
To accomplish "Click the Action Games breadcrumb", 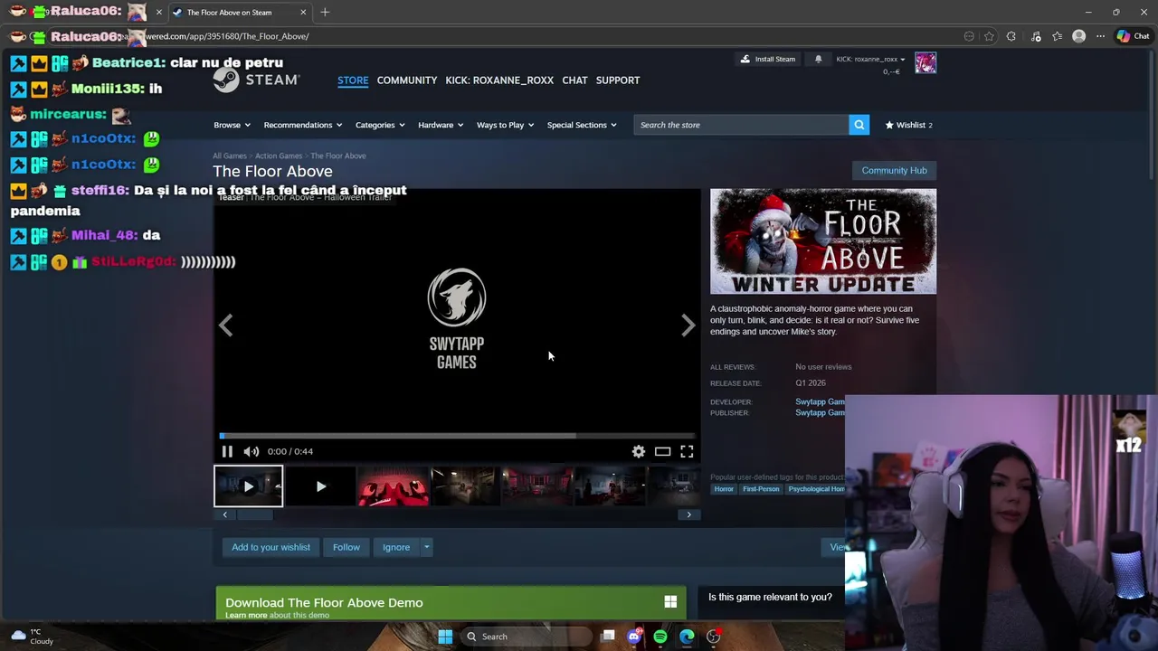I will point(279,156).
